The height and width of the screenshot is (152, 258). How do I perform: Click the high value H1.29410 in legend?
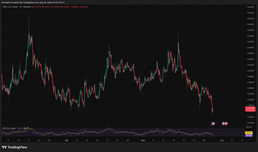coord(46,7)
